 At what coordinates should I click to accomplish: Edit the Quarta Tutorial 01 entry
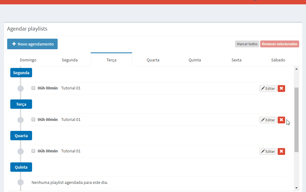[268, 151]
